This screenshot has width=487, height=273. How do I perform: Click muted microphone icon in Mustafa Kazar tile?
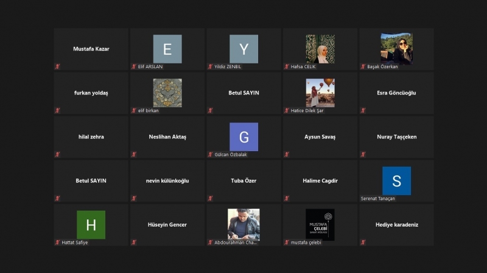[x=58, y=66]
